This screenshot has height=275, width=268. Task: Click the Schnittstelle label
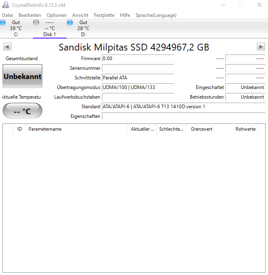tap(87, 78)
